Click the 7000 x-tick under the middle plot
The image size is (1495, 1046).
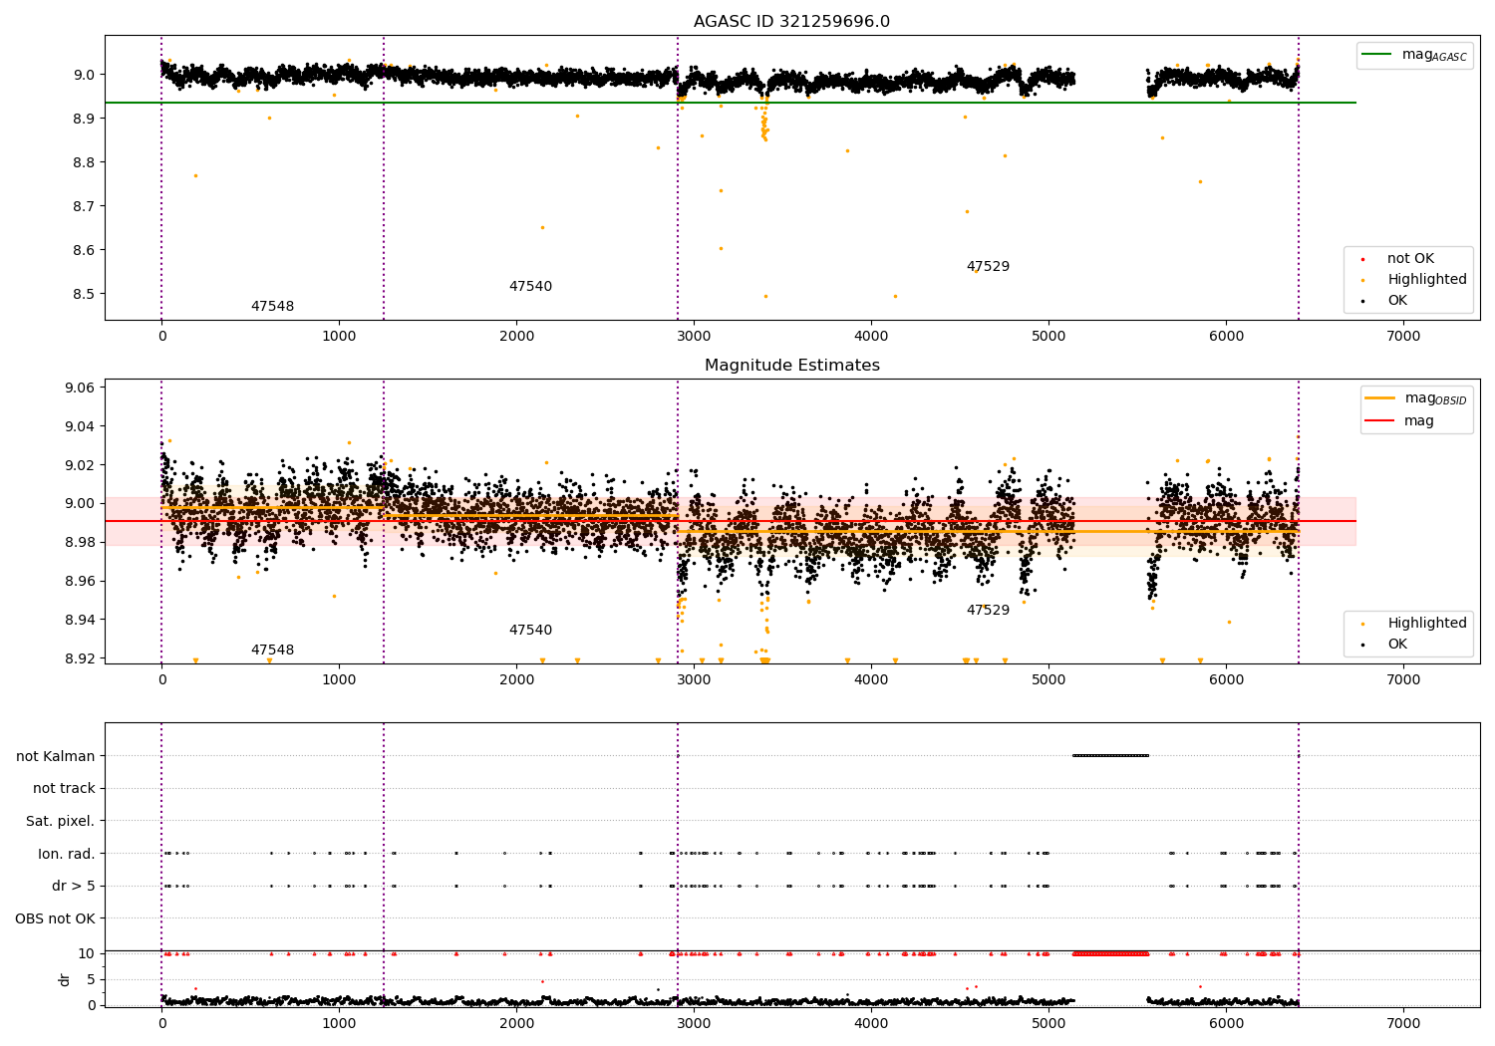click(1403, 680)
